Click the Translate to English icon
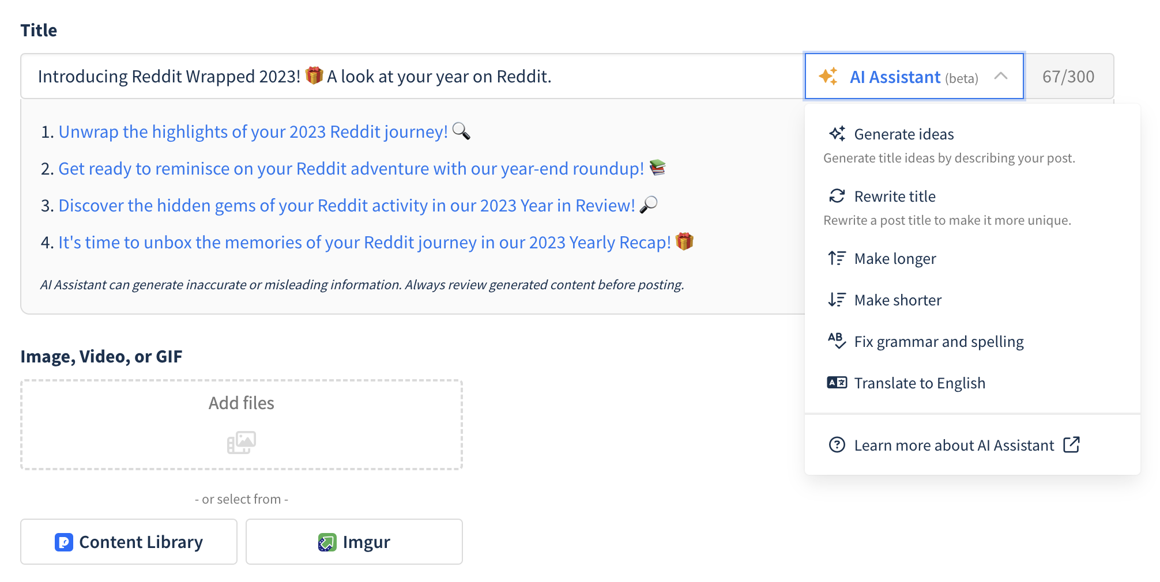 point(837,383)
